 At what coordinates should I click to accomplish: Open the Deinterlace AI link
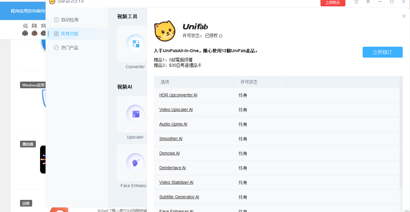click(172, 168)
